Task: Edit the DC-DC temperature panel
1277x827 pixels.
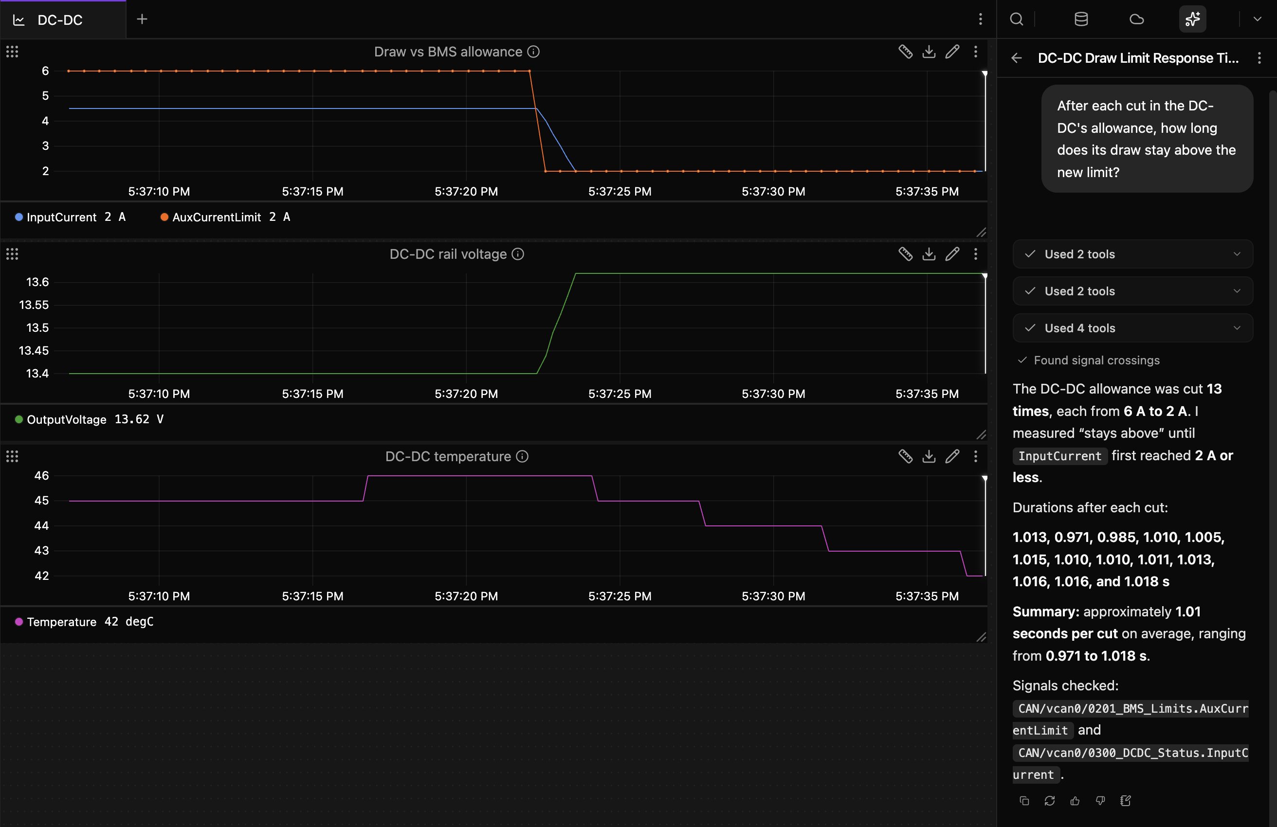Action: coord(952,456)
